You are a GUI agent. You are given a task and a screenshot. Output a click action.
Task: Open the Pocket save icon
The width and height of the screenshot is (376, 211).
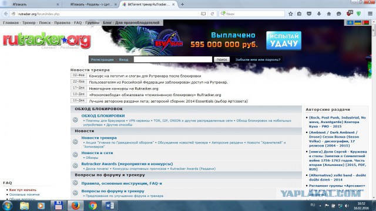tap(309, 14)
